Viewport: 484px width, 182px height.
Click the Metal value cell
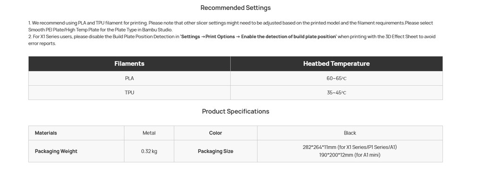(x=149, y=133)
